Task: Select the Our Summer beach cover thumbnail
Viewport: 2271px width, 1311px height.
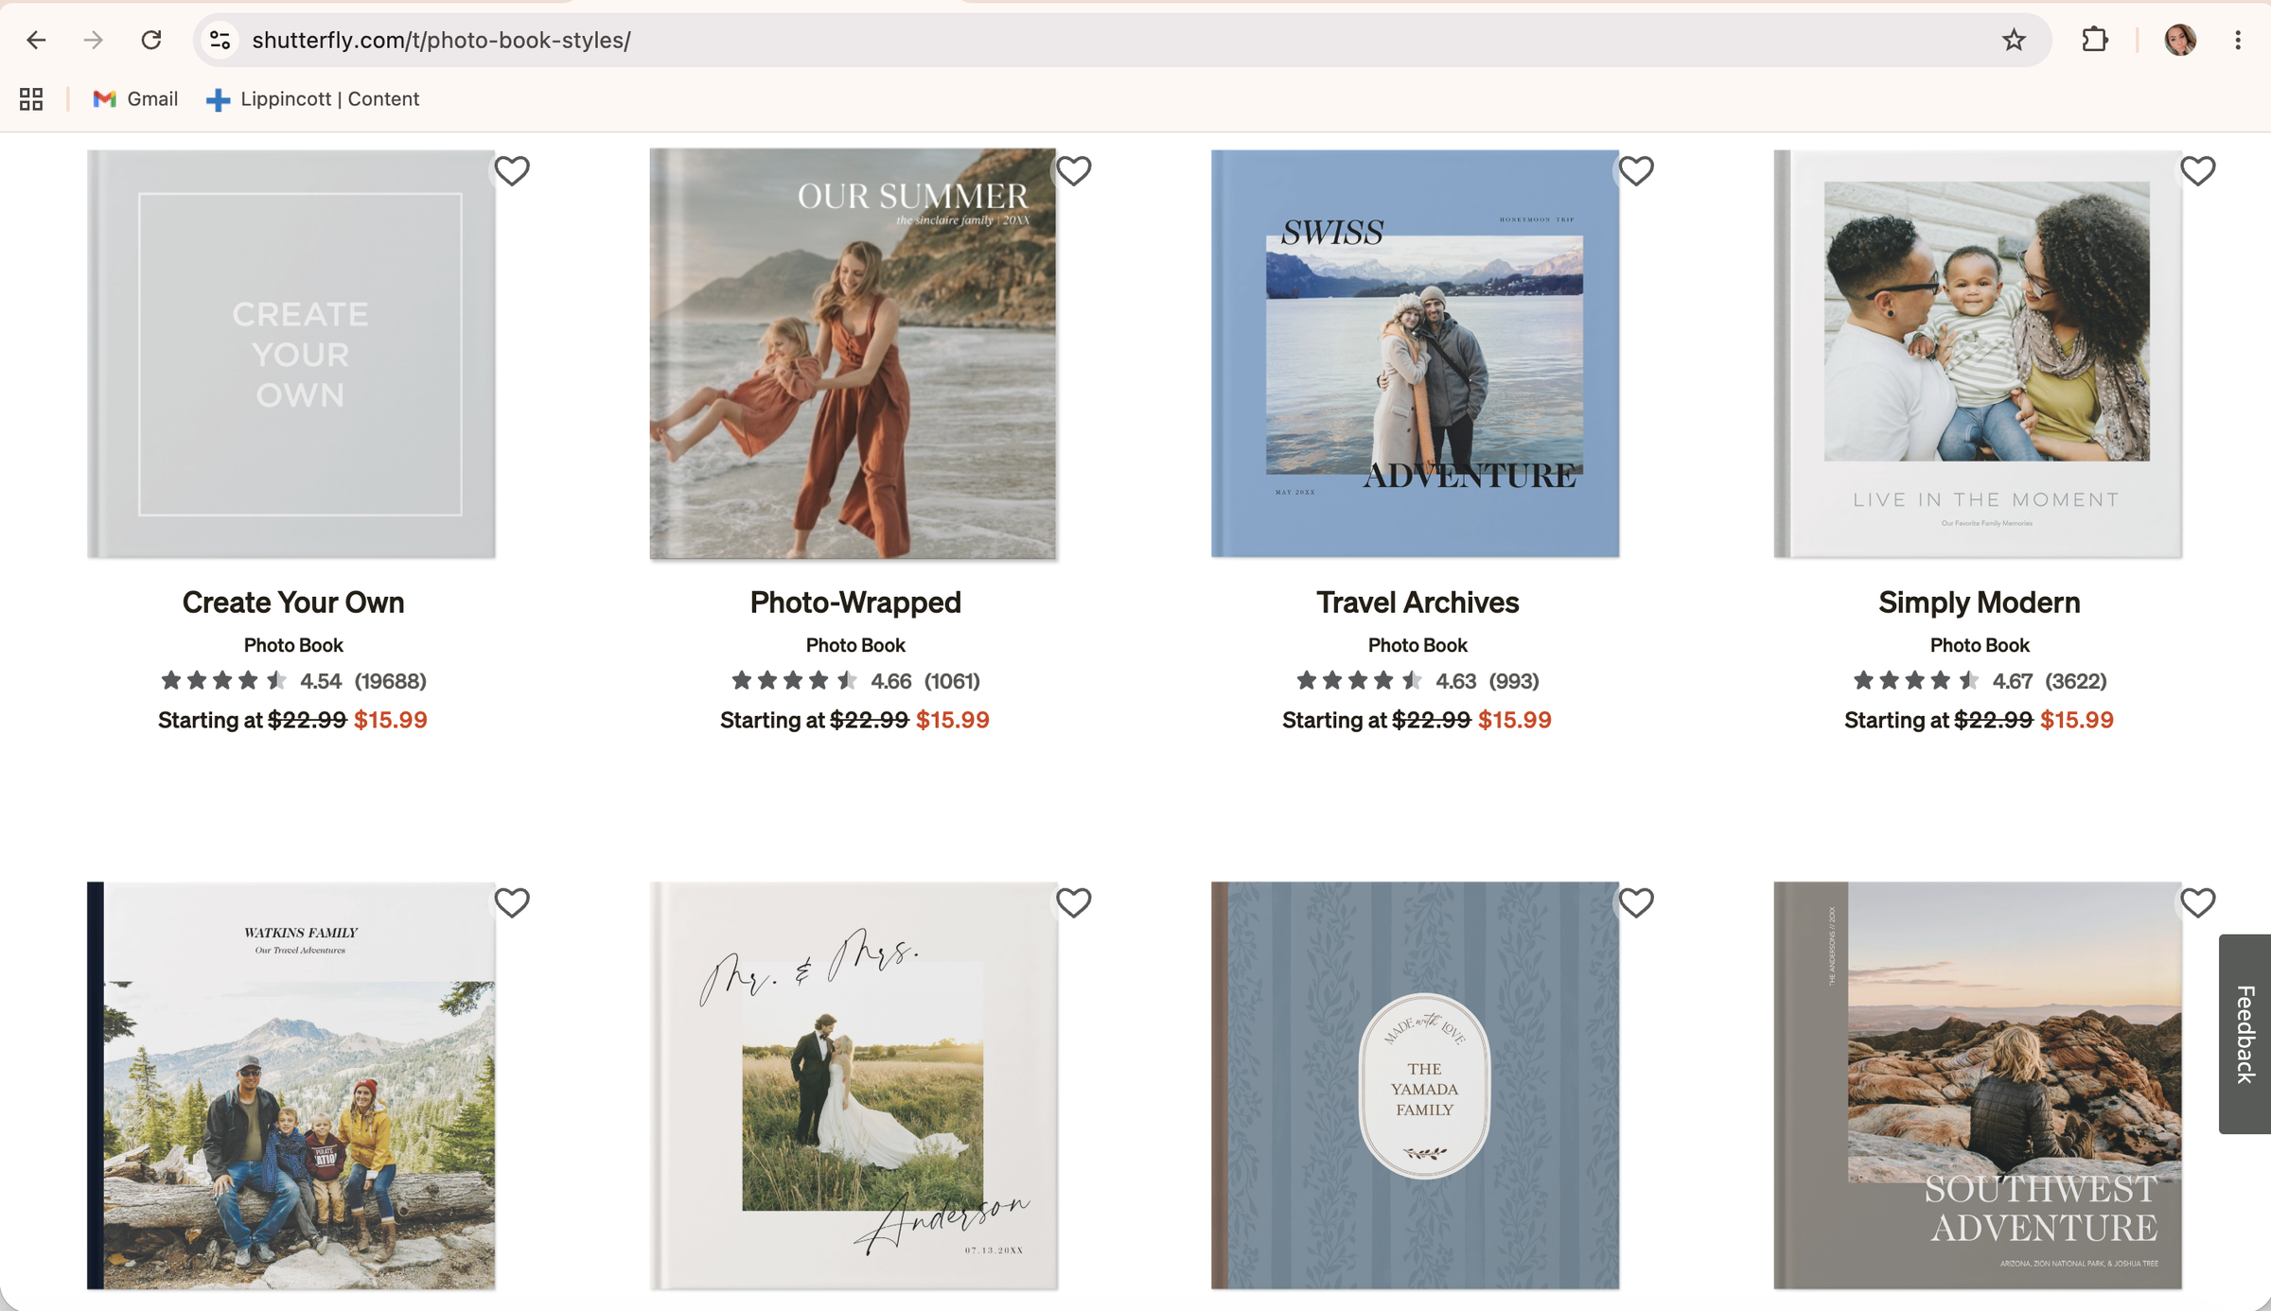Action: (854, 354)
